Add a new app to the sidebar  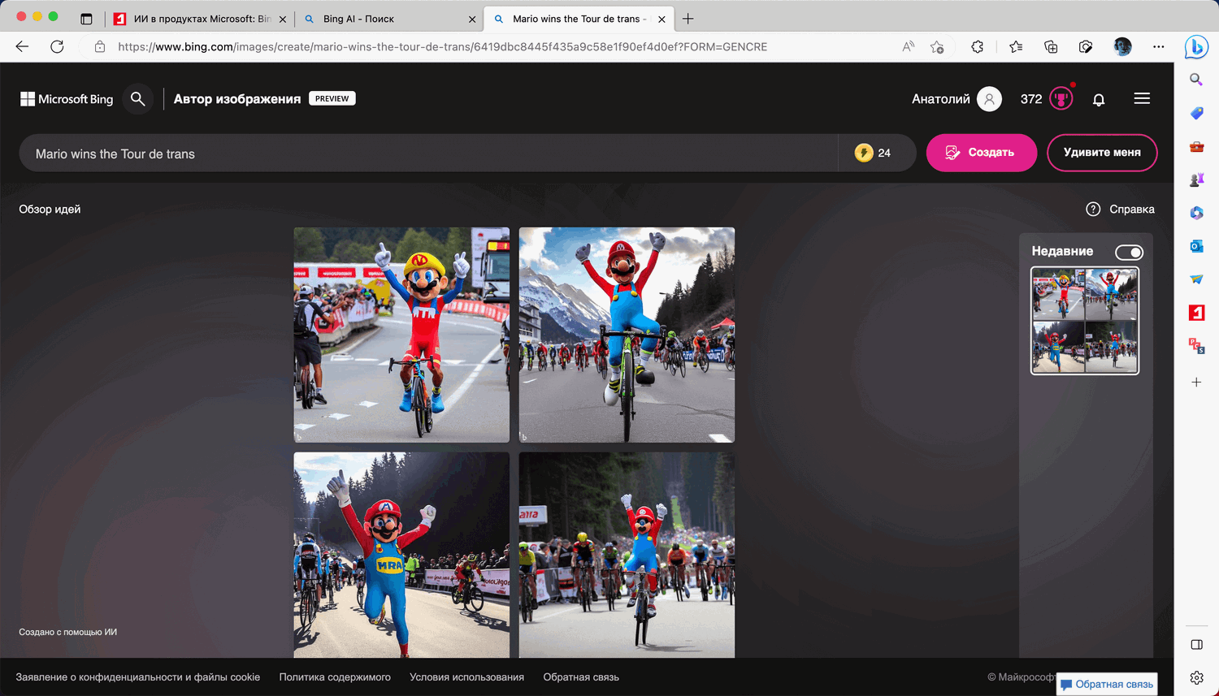click(1196, 382)
